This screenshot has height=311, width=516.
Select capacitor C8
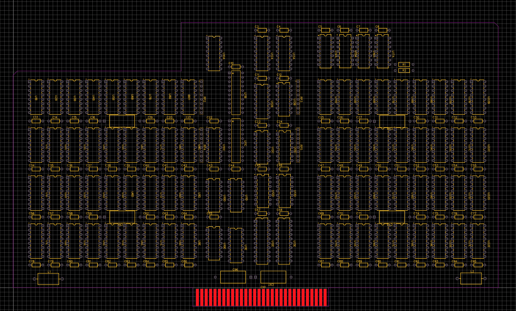(383, 30)
